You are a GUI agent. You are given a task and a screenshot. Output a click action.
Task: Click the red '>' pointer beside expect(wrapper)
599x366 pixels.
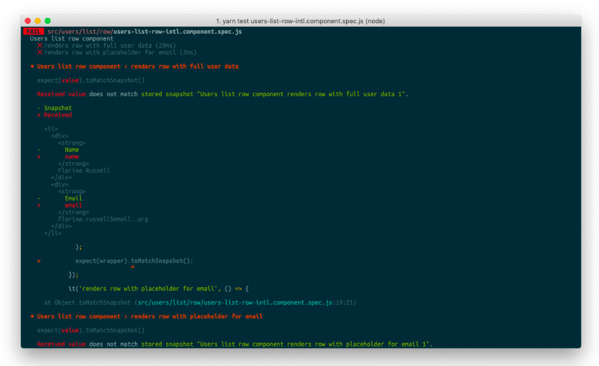39,261
